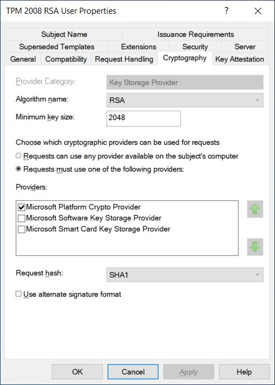Click the Cancel button
The height and width of the screenshot is (385, 275).
(133, 372)
